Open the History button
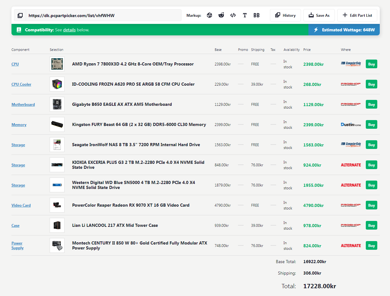390x296 pixels. [285, 15]
